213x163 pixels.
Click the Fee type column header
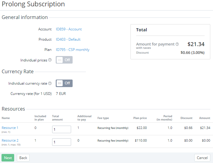[103, 118]
